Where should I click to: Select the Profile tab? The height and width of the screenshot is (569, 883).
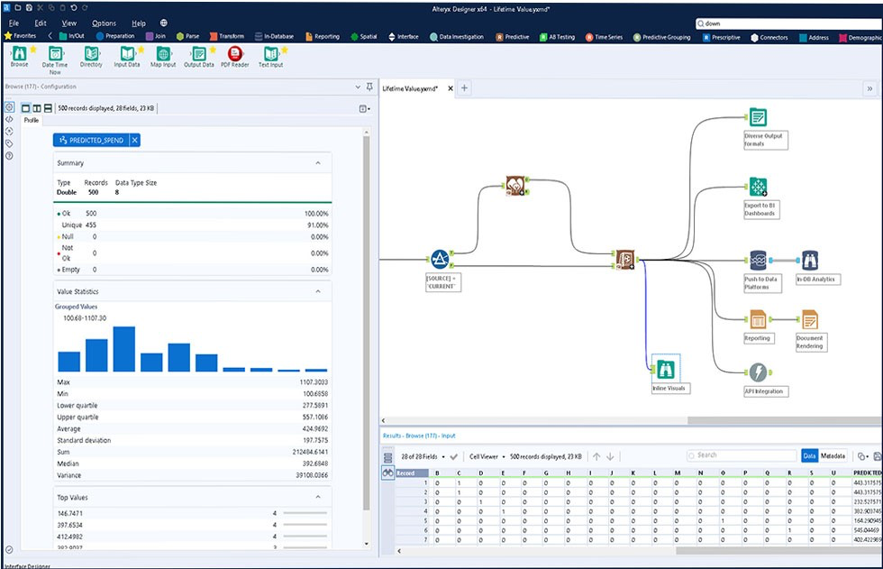[32, 120]
